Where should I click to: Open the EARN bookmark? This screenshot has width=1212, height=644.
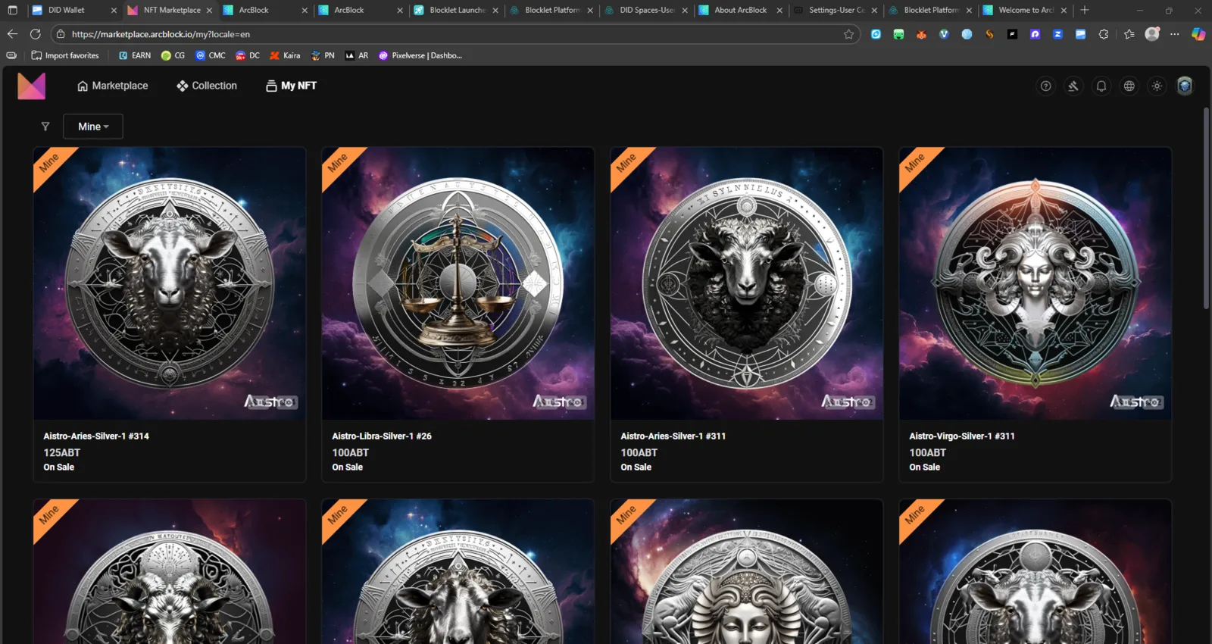click(135, 55)
